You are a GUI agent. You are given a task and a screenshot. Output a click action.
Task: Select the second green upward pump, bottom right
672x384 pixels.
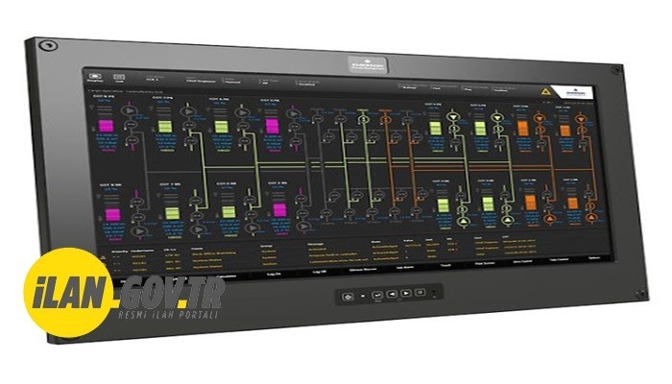508,220
